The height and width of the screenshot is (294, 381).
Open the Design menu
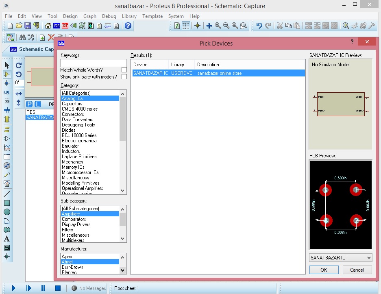pos(70,16)
